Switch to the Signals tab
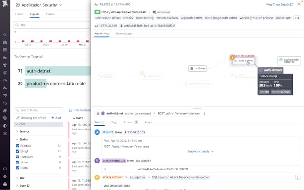The width and height of the screenshot is (304, 190). point(35,14)
